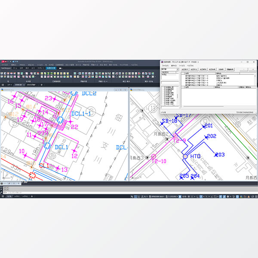The width and height of the screenshot is (258, 258).
Task: Close the command line with its X icon
Action: [x=1, y=189]
